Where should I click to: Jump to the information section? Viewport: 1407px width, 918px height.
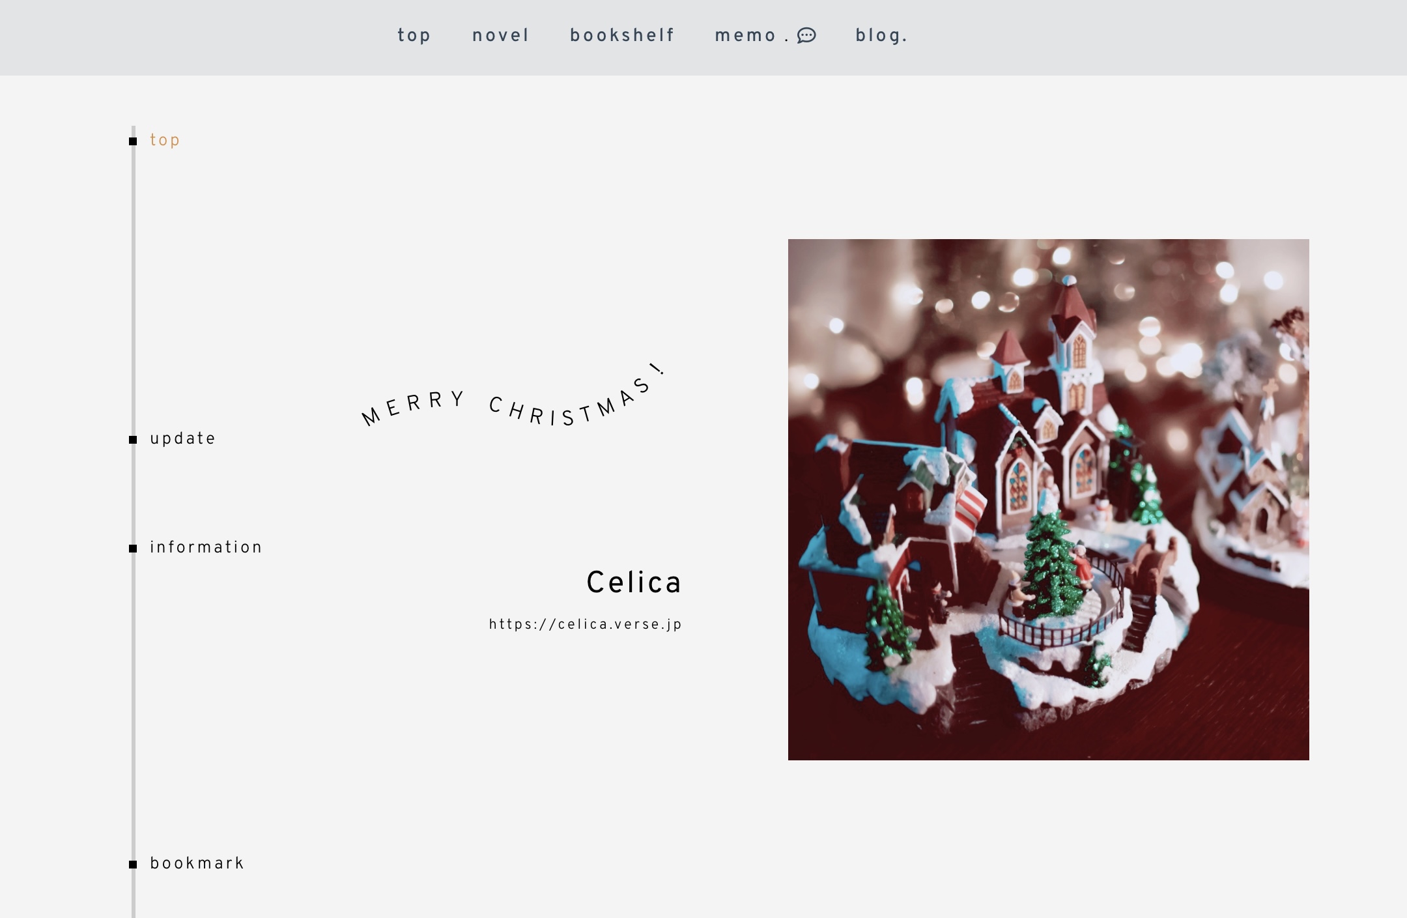(x=206, y=547)
